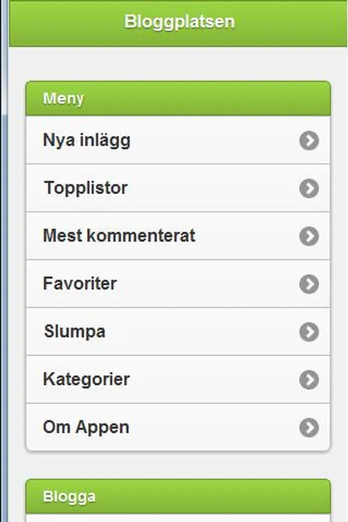Click the arrow icon beside Topplistor
The image size is (348, 522).
pos(309,188)
